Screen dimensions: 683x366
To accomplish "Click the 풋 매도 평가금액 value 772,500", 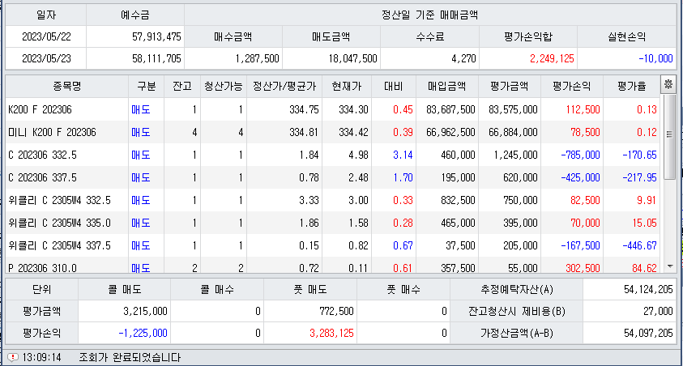I will click(337, 311).
